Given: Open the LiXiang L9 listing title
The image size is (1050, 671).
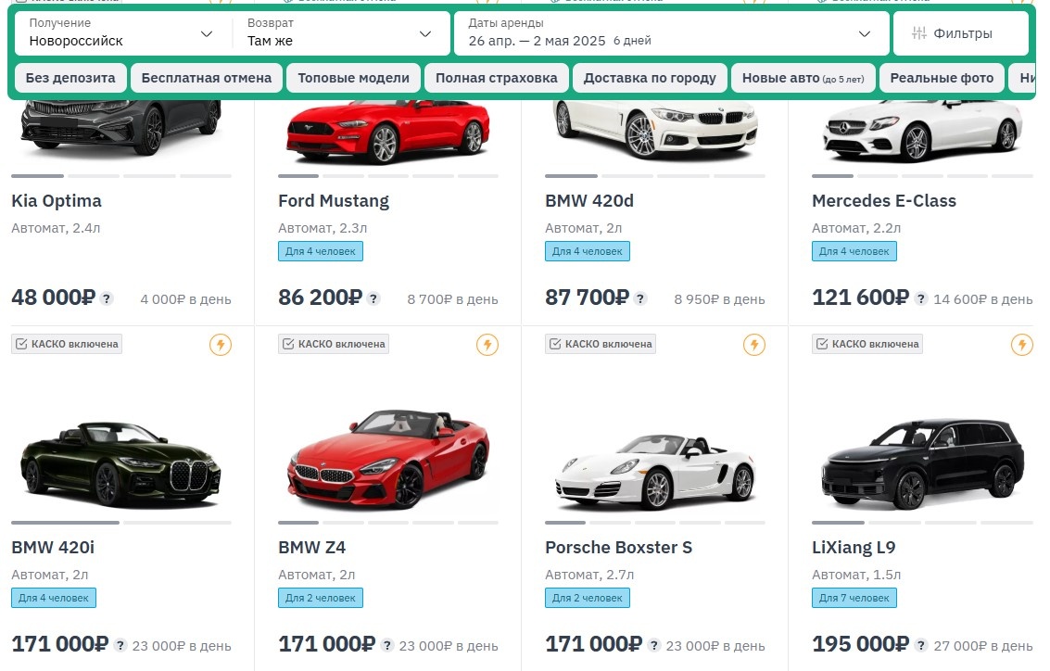Looking at the screenshot, I should tap(854, 548).
